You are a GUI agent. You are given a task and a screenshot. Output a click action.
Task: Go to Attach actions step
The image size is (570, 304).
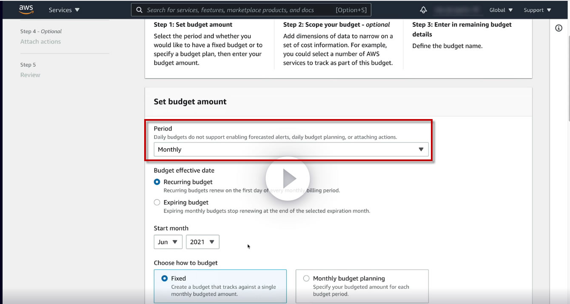point(40,42)
